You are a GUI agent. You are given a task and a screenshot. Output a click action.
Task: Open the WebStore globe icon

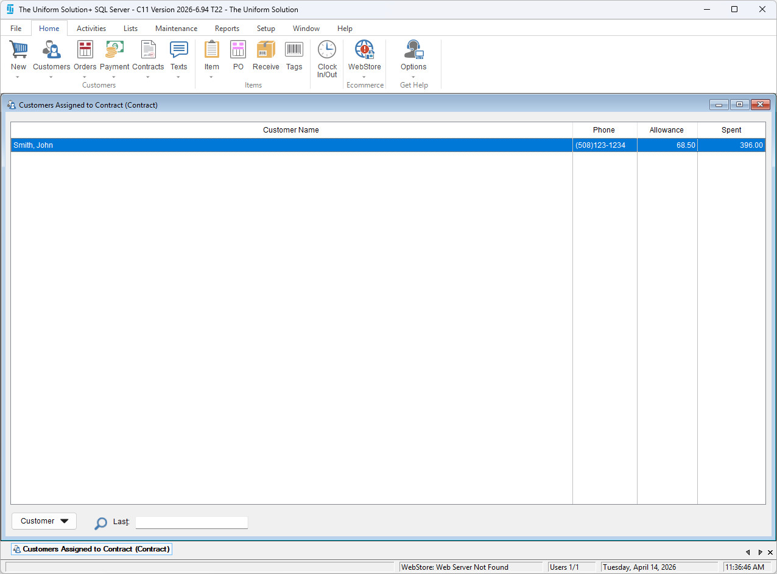point(364,50)
